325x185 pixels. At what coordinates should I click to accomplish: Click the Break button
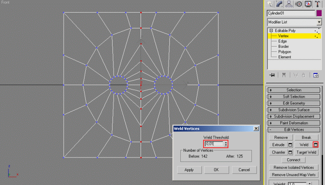coord(306,138)
